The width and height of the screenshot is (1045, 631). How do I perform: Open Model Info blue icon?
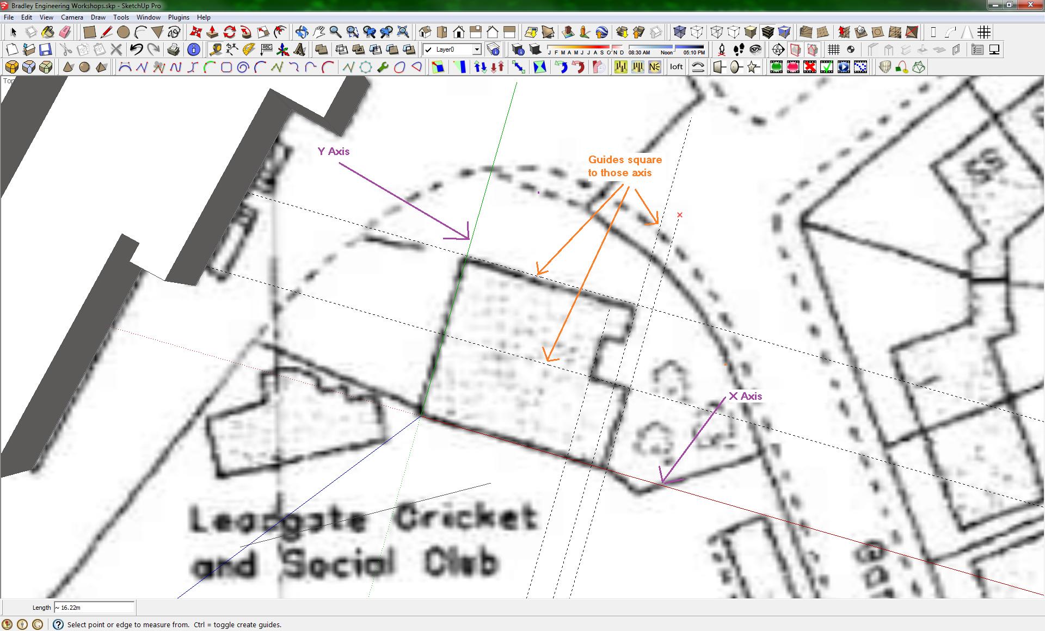point(193,50)
